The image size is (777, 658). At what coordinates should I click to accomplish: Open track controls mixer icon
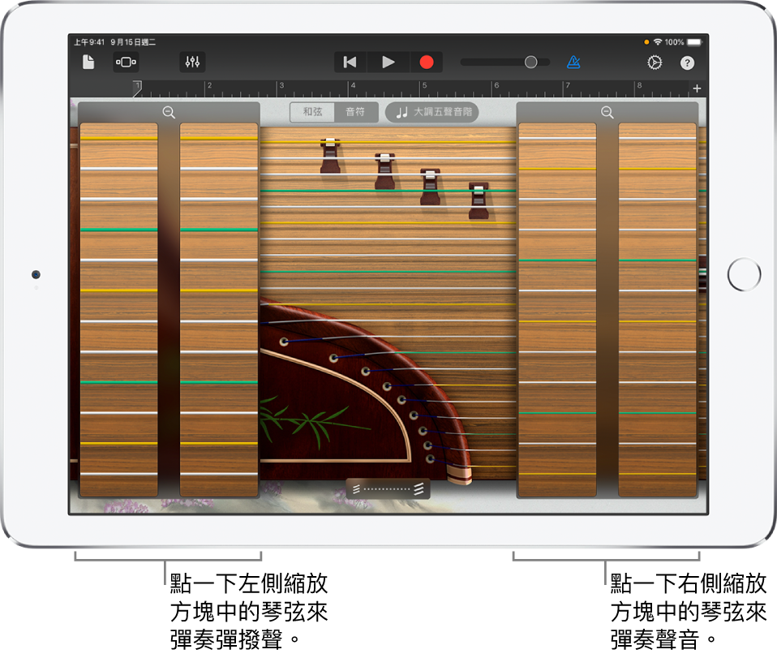(192, 62)
